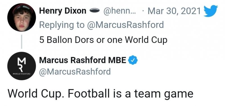
Task: Click the blue Twitter bird logo
Action: 211,11
